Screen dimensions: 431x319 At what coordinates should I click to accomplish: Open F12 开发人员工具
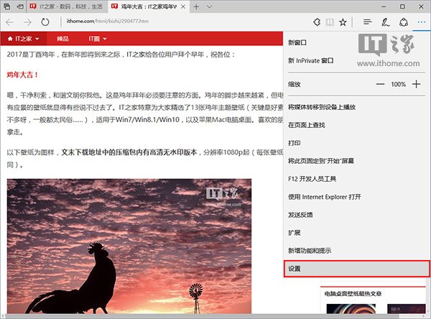click(x=357, y=179)
